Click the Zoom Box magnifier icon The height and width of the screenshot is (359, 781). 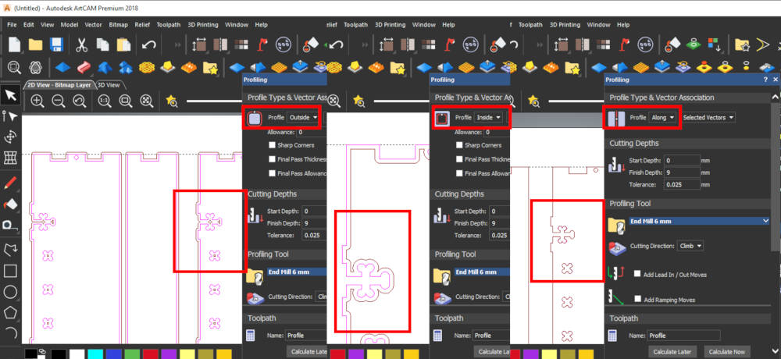click(126, 101)
